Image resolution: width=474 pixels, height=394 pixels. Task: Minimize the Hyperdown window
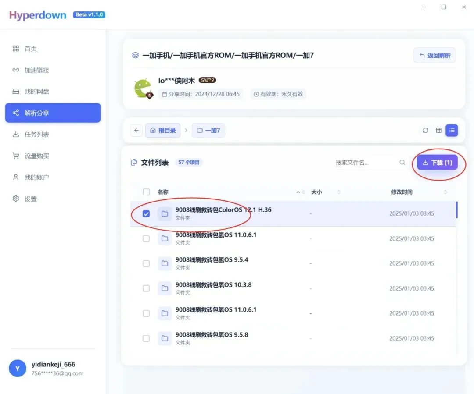(x=424, y=7)
